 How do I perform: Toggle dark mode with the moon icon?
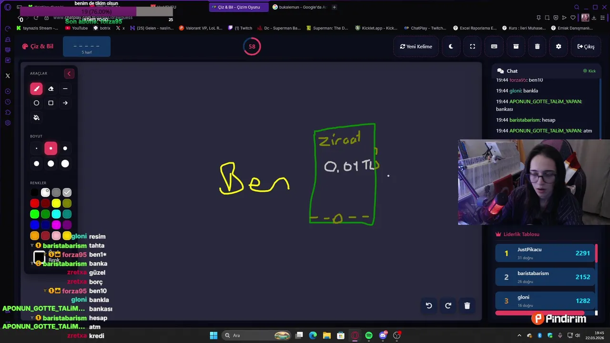click(x=451, y=47)
